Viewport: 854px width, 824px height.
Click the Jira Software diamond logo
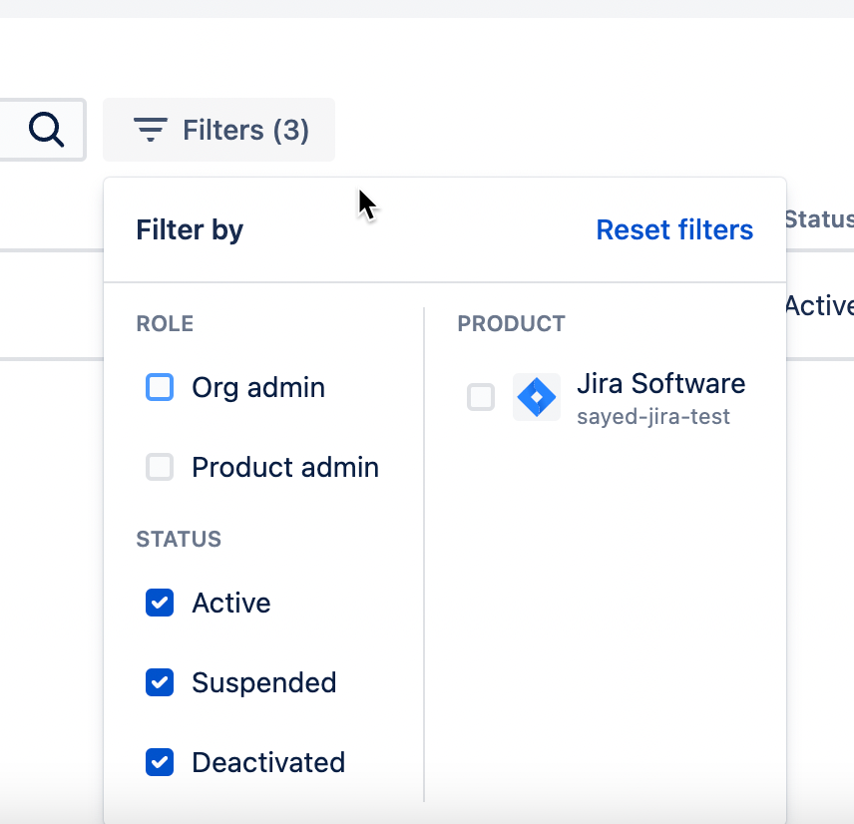(536, 397)
